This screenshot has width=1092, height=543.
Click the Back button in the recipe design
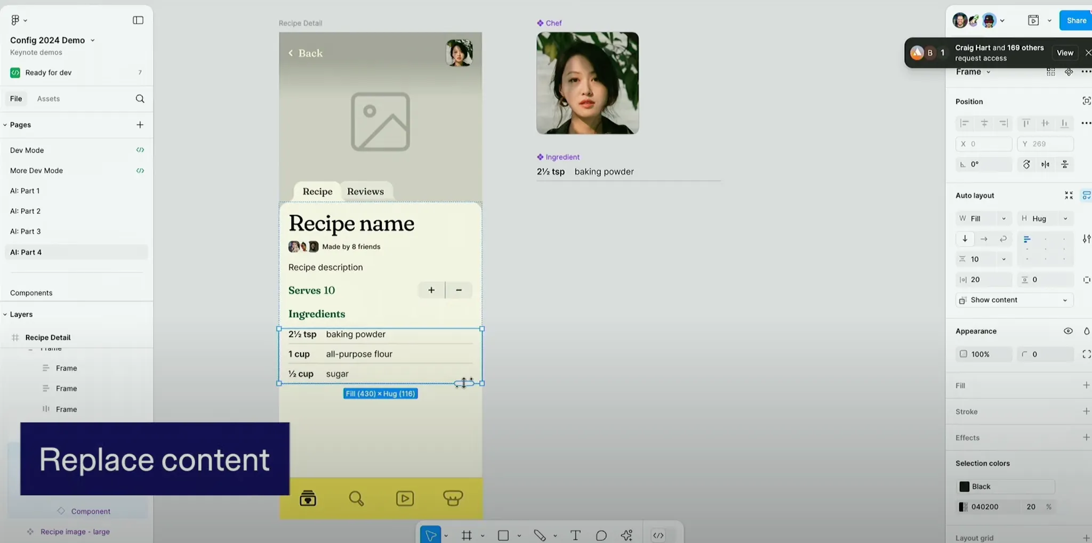pos(306,53)
